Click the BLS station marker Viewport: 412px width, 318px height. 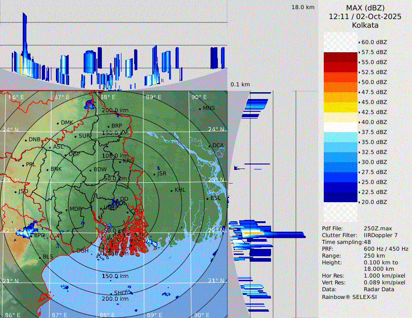tap(40, 258)
